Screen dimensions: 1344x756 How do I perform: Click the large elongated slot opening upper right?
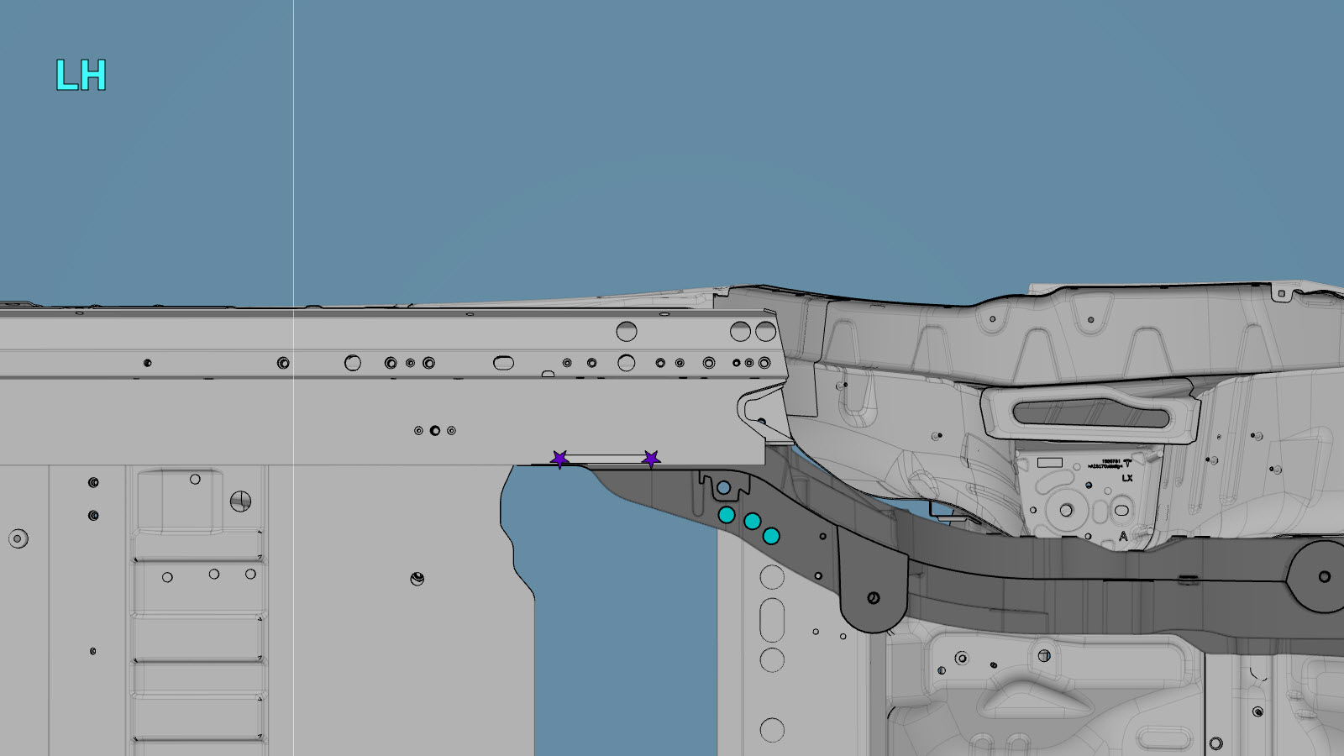tap(1089, 412)
